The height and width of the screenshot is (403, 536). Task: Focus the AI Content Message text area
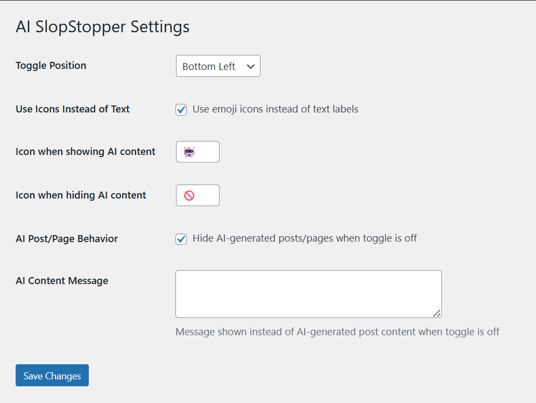point(308,294)
